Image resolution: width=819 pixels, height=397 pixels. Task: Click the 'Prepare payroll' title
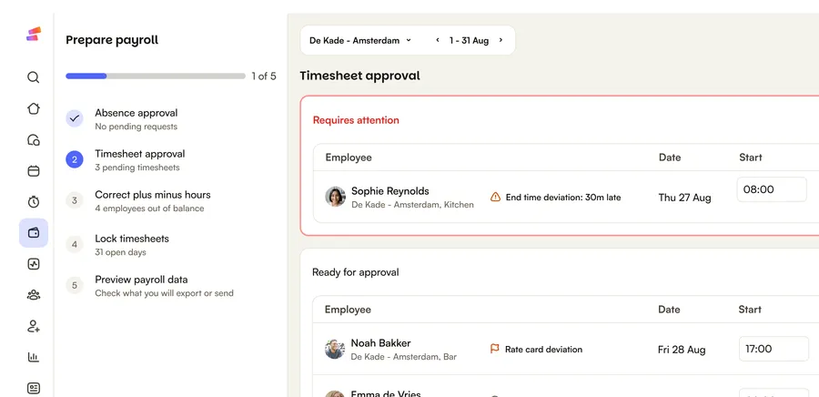tap(112, 40)
